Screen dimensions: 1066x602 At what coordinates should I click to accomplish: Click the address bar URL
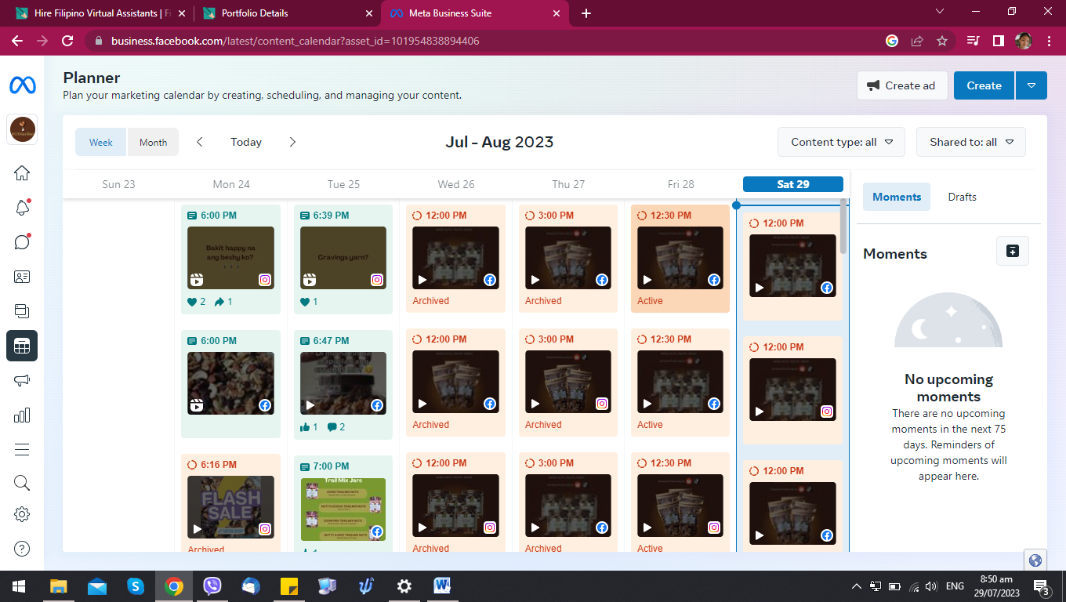coord(295,41)
